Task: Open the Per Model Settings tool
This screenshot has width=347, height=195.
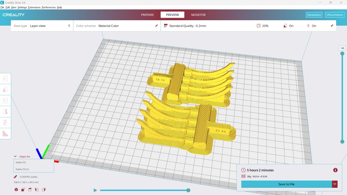Action: click(5, 123)
